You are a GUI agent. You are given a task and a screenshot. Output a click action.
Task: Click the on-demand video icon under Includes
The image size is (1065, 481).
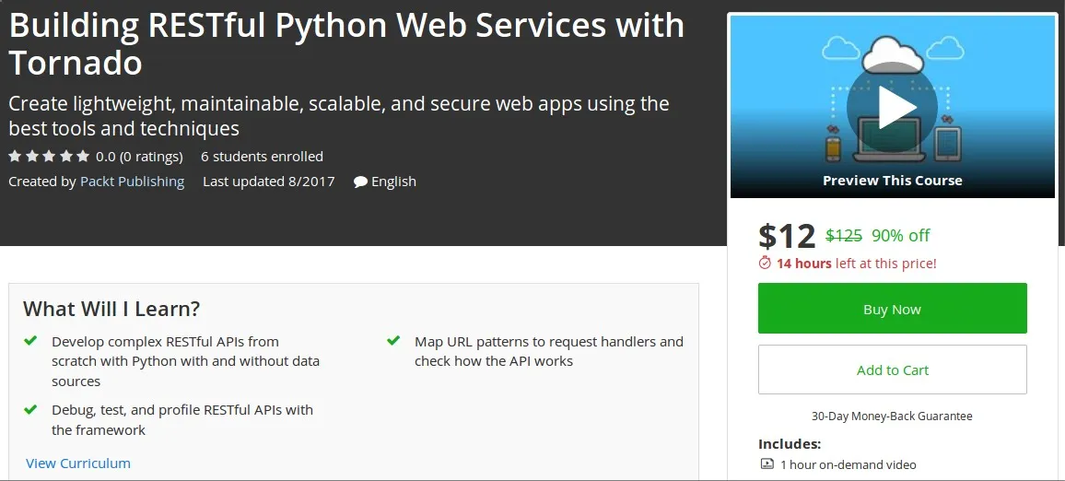click(767, 464)
